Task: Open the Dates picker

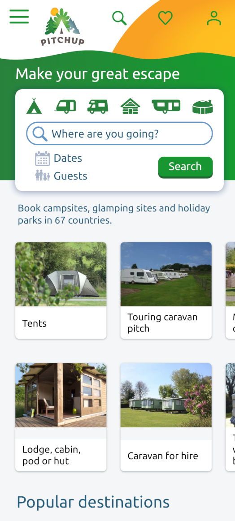Action: [59, 158]
